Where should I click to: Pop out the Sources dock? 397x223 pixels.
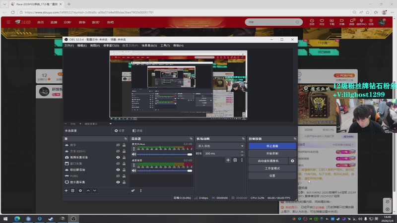(x=126, y=139)
